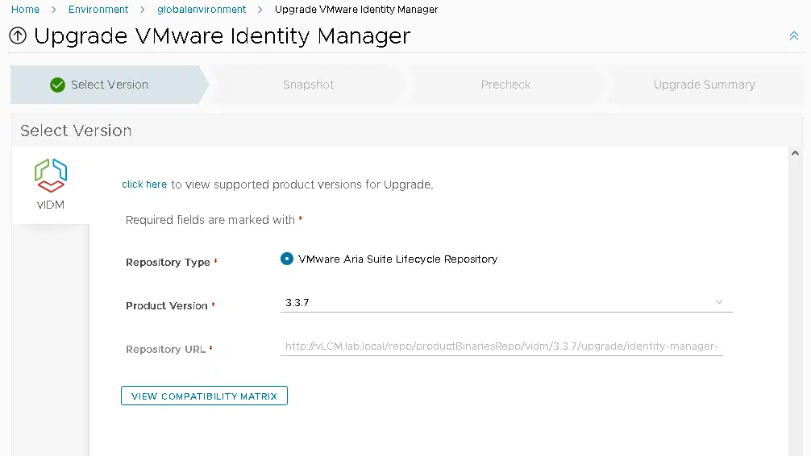Open the Product Version dropdown
The width and height of the screenshot is (811, 456).
click(x=506, y=302)
